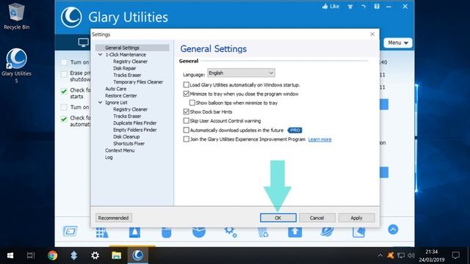Screen dimensions: 470x264
Task: Open the pie chart disk analyzer dock icon
Action: click(199, 232)
